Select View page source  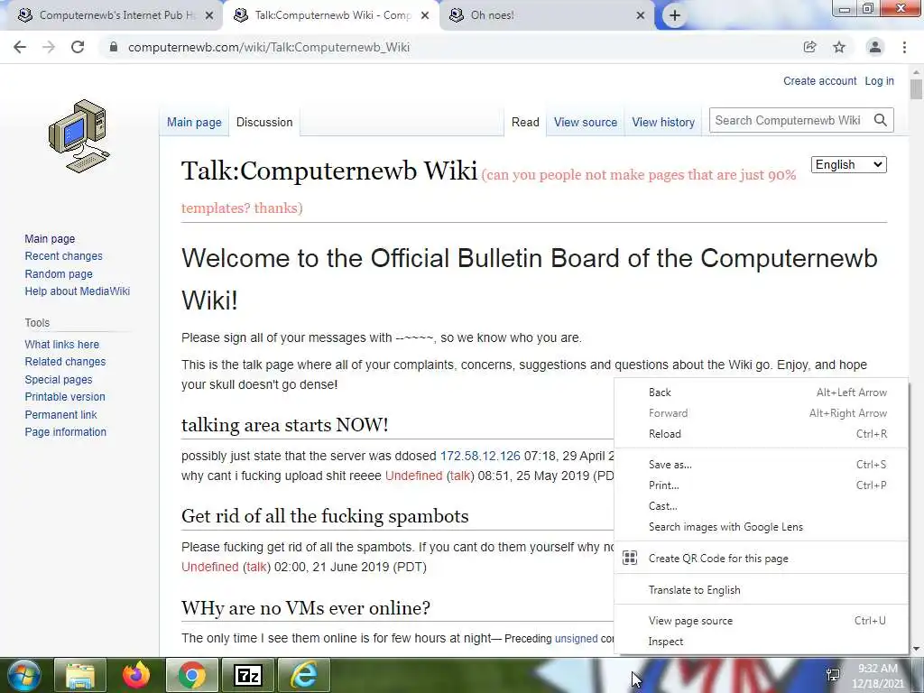[x=761, y=621]
